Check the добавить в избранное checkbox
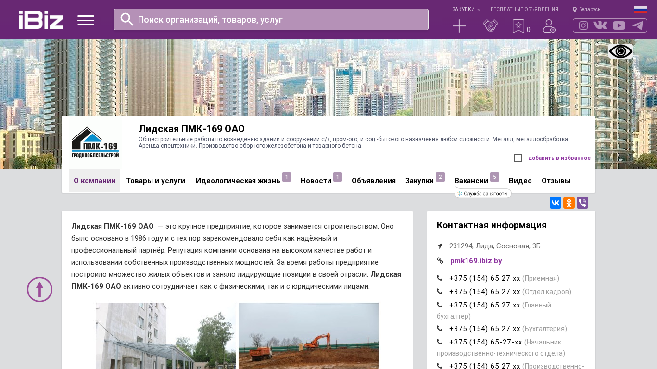Viewport: 657px width, 369px height. (518, 158)
